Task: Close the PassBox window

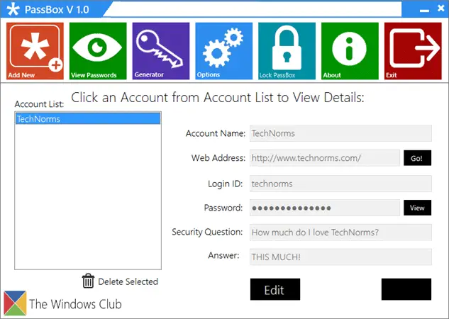Action: (441, 9)
